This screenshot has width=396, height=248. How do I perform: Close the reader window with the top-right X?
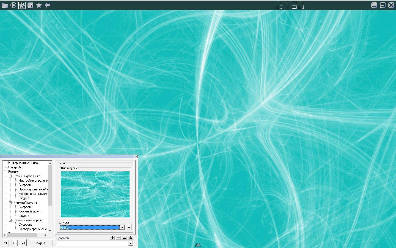(x=391, y=5)
